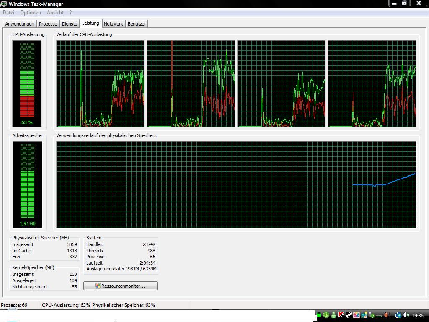Click the physical memory usage history graph
429x322 pixels.
(236, 184)
